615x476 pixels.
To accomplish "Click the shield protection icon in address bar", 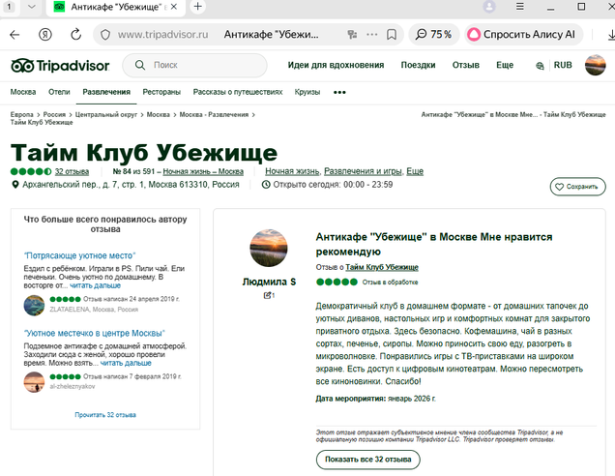I will (105, 35).
